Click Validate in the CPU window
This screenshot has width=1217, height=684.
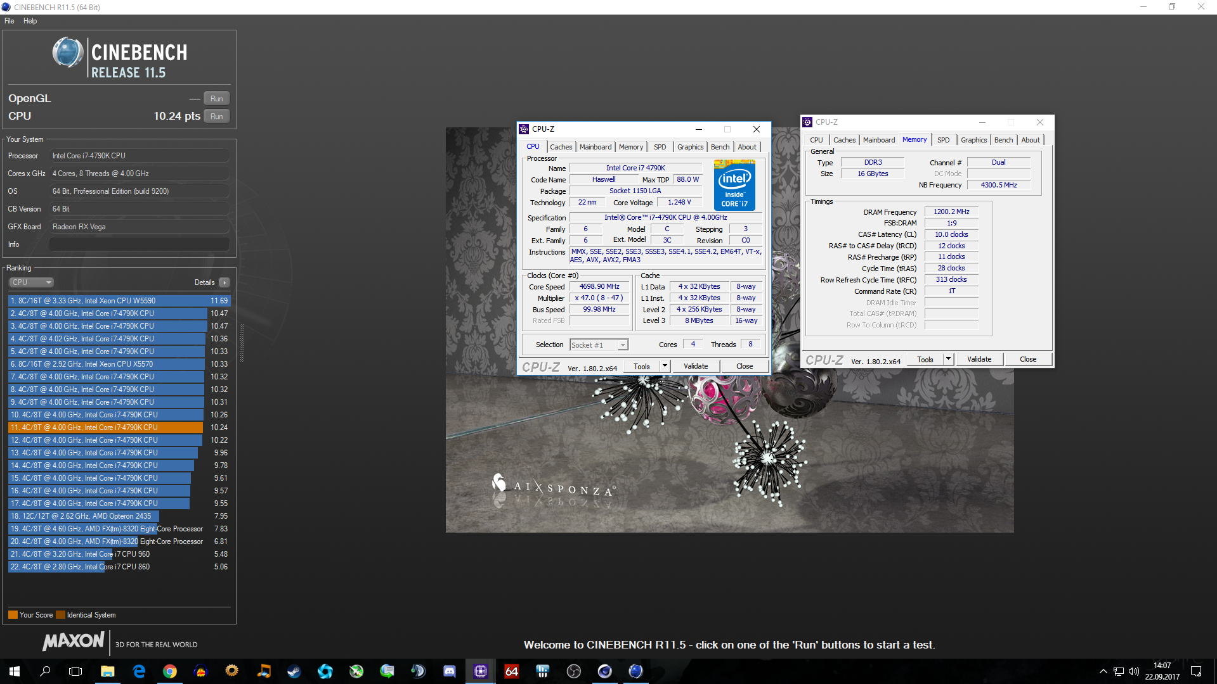pos(696,367)
